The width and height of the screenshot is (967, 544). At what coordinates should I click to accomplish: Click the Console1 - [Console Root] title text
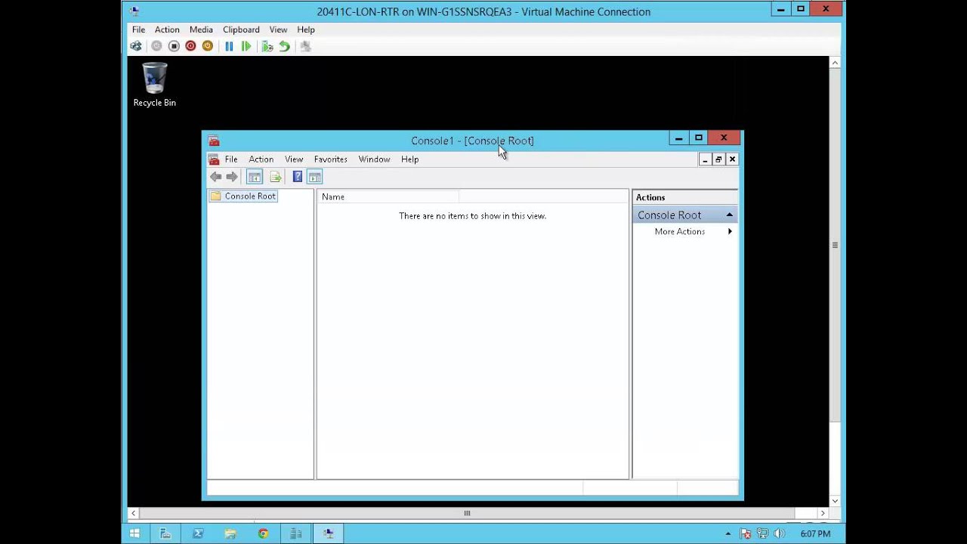click(472, 141)
